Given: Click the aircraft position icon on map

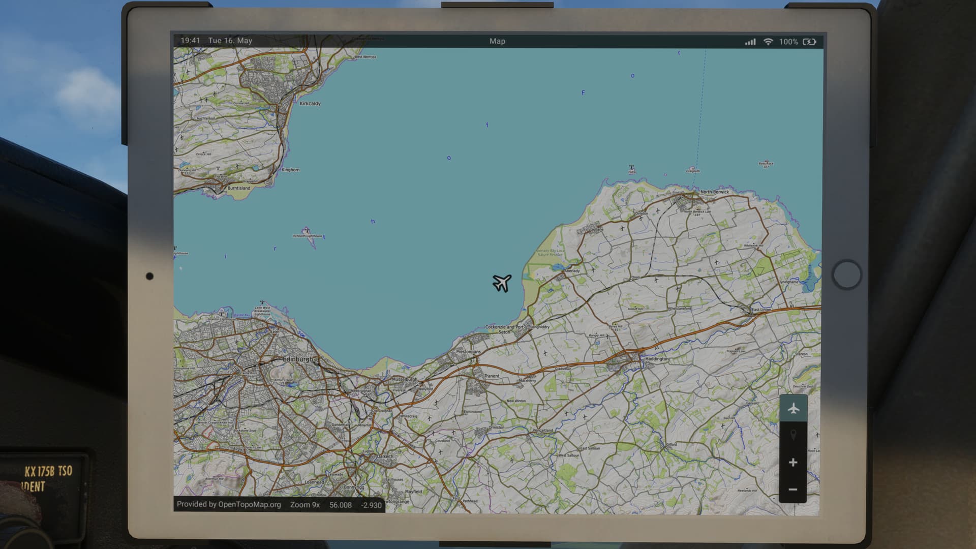Looking at the screenshot, I should pos(502,283).
